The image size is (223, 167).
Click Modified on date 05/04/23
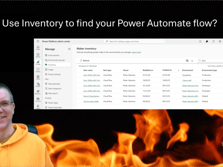(x=147, y=96)
